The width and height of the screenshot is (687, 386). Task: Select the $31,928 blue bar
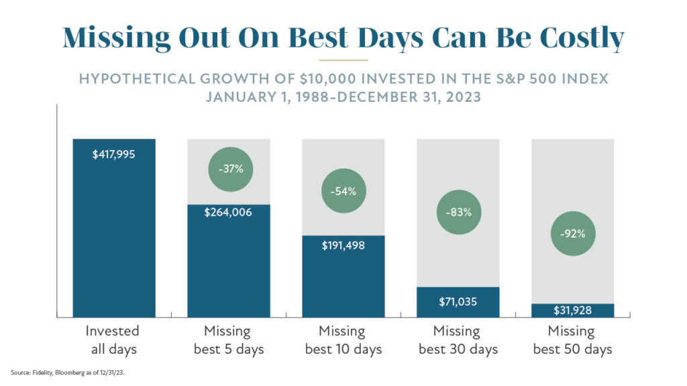[573, 310]
